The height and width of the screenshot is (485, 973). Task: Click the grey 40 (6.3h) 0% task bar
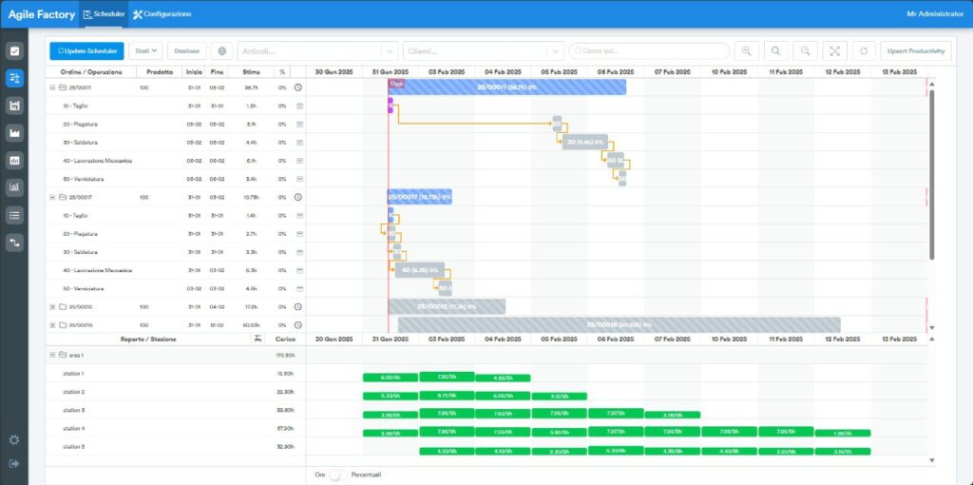point(419,270)
